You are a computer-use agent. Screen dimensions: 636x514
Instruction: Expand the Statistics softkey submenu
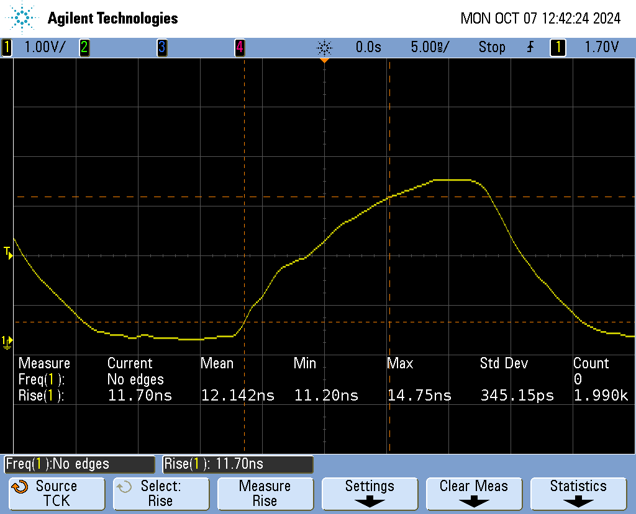point(578,494)
